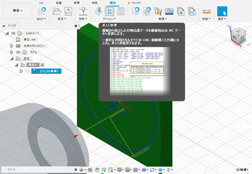Select the 製法 tab
The image size is (252, 174).
(x=113, y=3)
